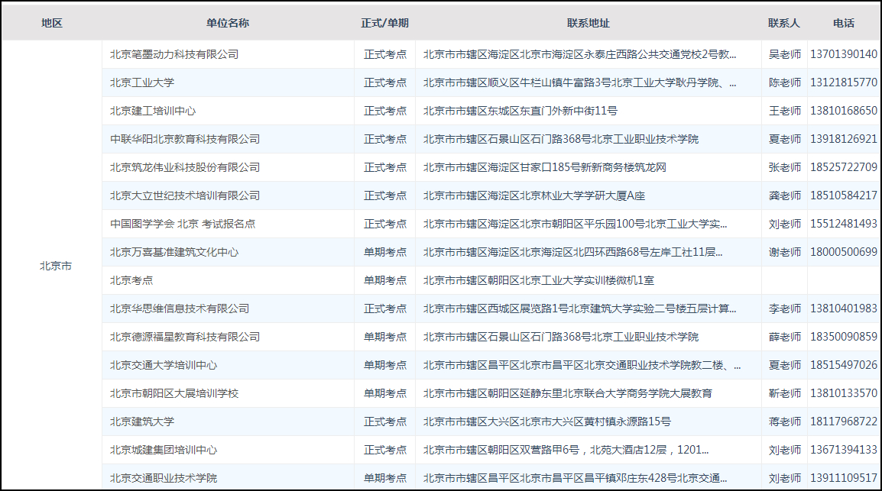This screenshot has height=491, width=882.
Task: Click the 正式/单期 column header
Action: [384, 23]
